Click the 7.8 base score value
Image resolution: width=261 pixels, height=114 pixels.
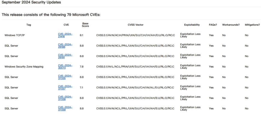81,66
